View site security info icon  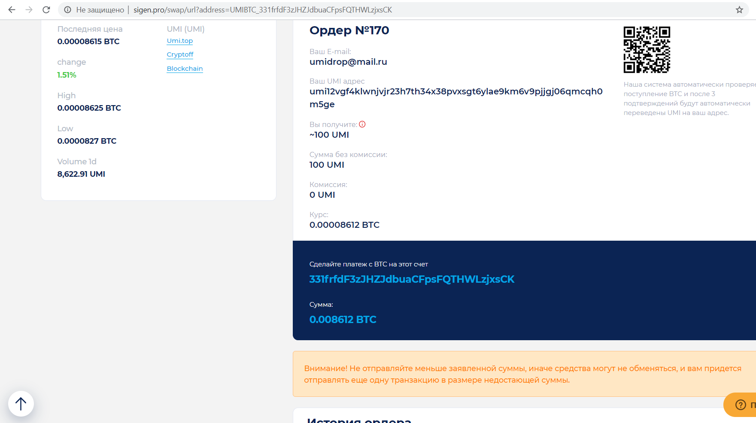coord(67,9)
